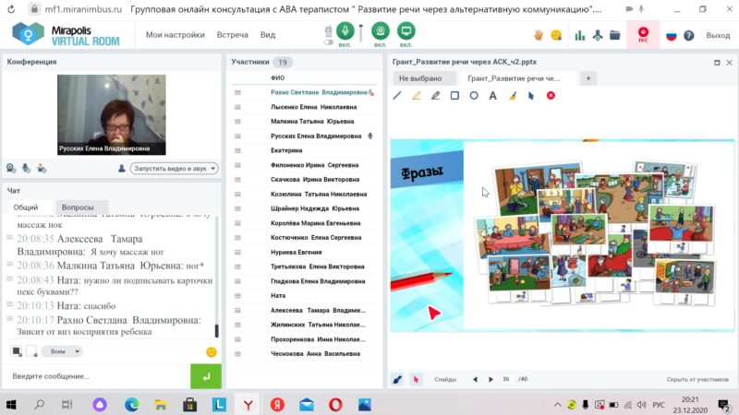Toggle the screen sharing monitor button

coord(406,31)
